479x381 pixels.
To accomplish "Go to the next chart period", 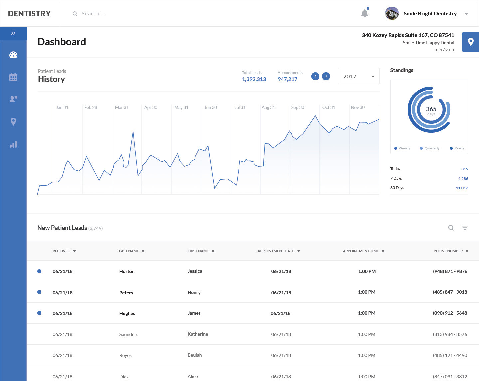I will pos(326,76).
